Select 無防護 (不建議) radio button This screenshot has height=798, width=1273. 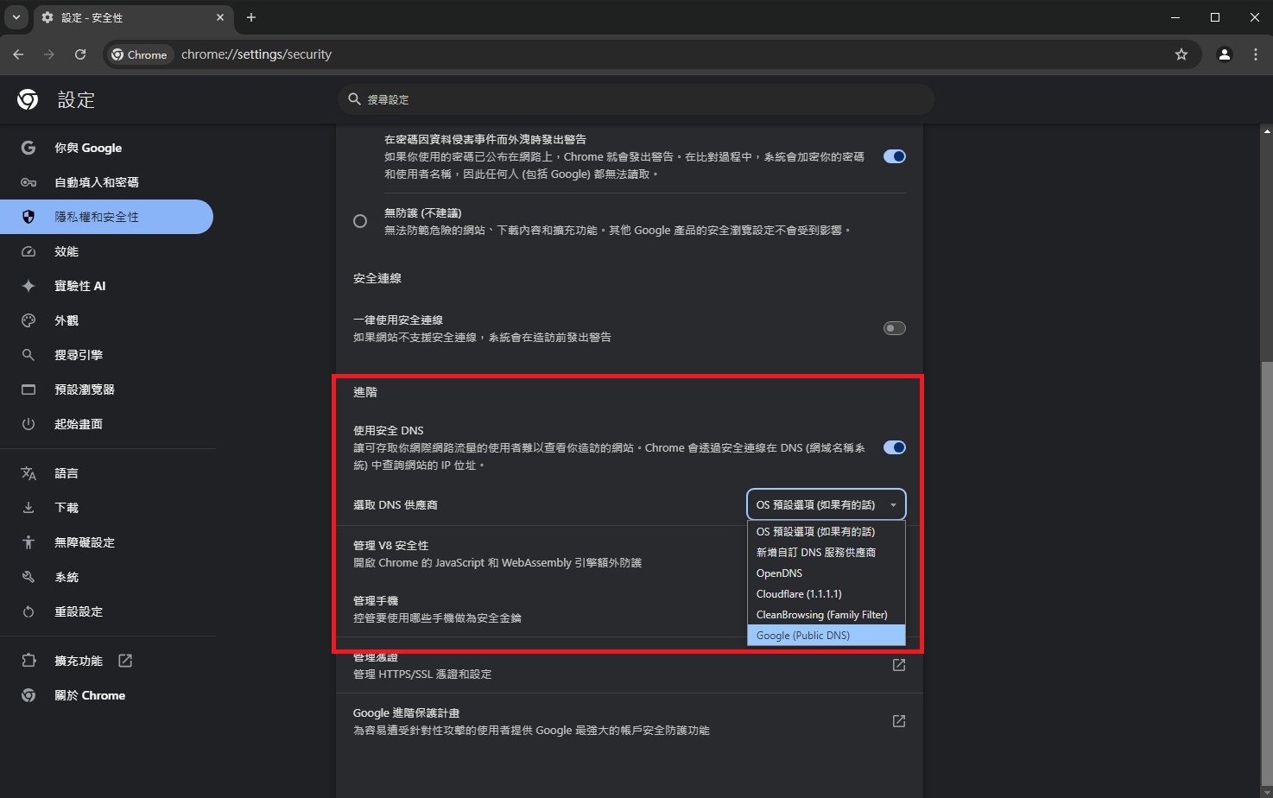(x=360, y=221)
